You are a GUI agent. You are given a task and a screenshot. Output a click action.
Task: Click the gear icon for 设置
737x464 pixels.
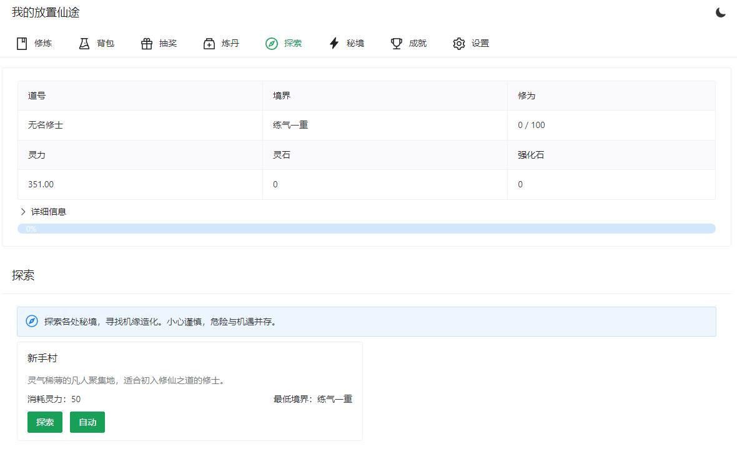459,43
